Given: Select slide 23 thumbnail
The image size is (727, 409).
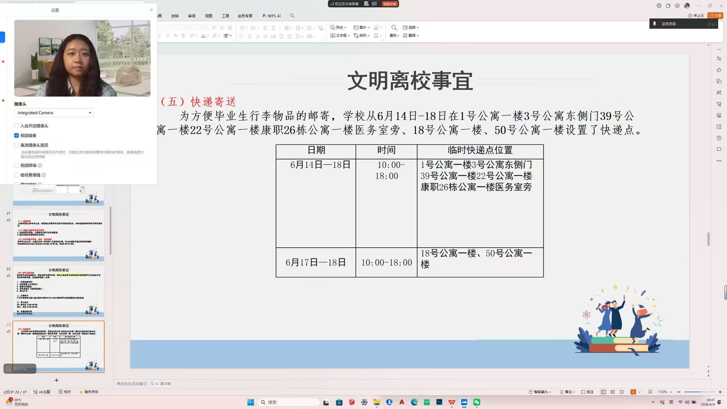Looking at the screenshot, I should [58, 347].
